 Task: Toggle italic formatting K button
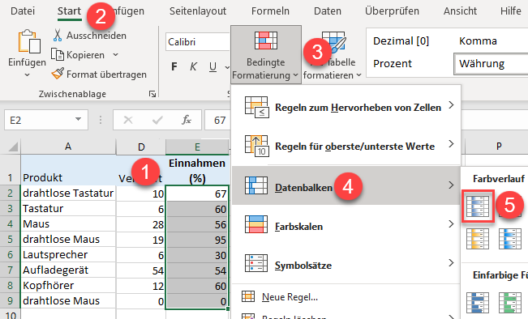(x=193, y=66)
